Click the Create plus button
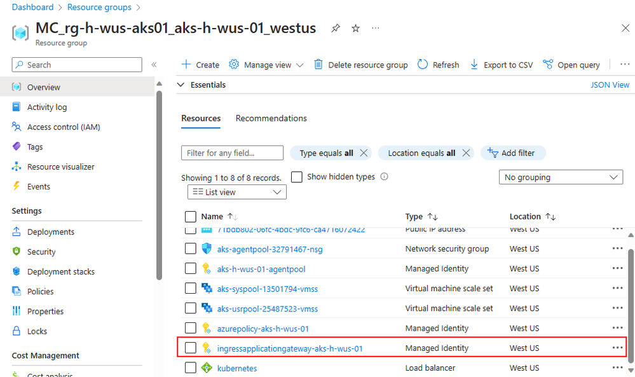Viewport: 635px width, 377px height. (x=200, y=65)
